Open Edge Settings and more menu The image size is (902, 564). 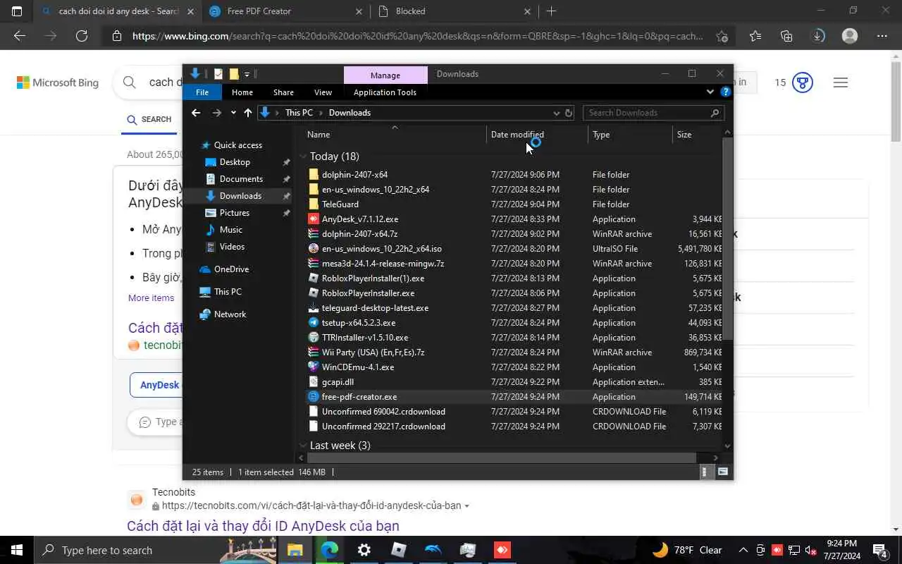point(882,36)
